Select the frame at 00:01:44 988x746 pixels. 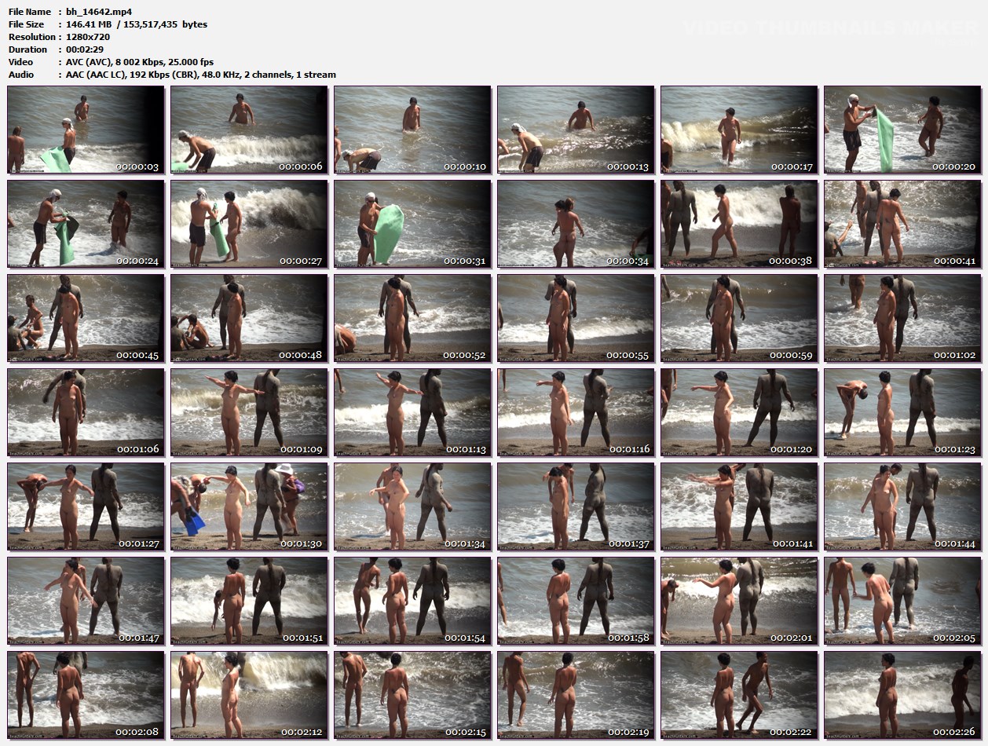tap(902, 506)
